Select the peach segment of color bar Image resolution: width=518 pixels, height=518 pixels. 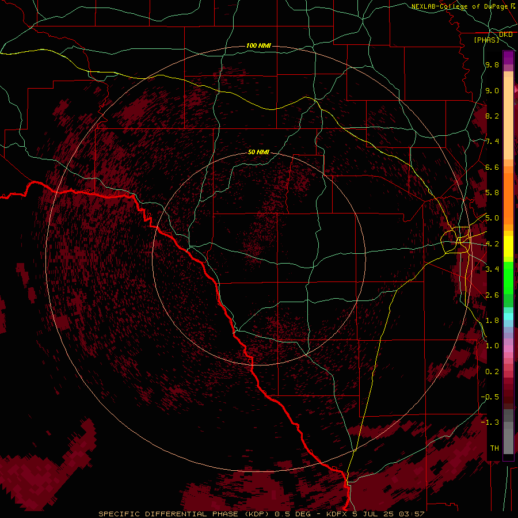tap(508, 118)
